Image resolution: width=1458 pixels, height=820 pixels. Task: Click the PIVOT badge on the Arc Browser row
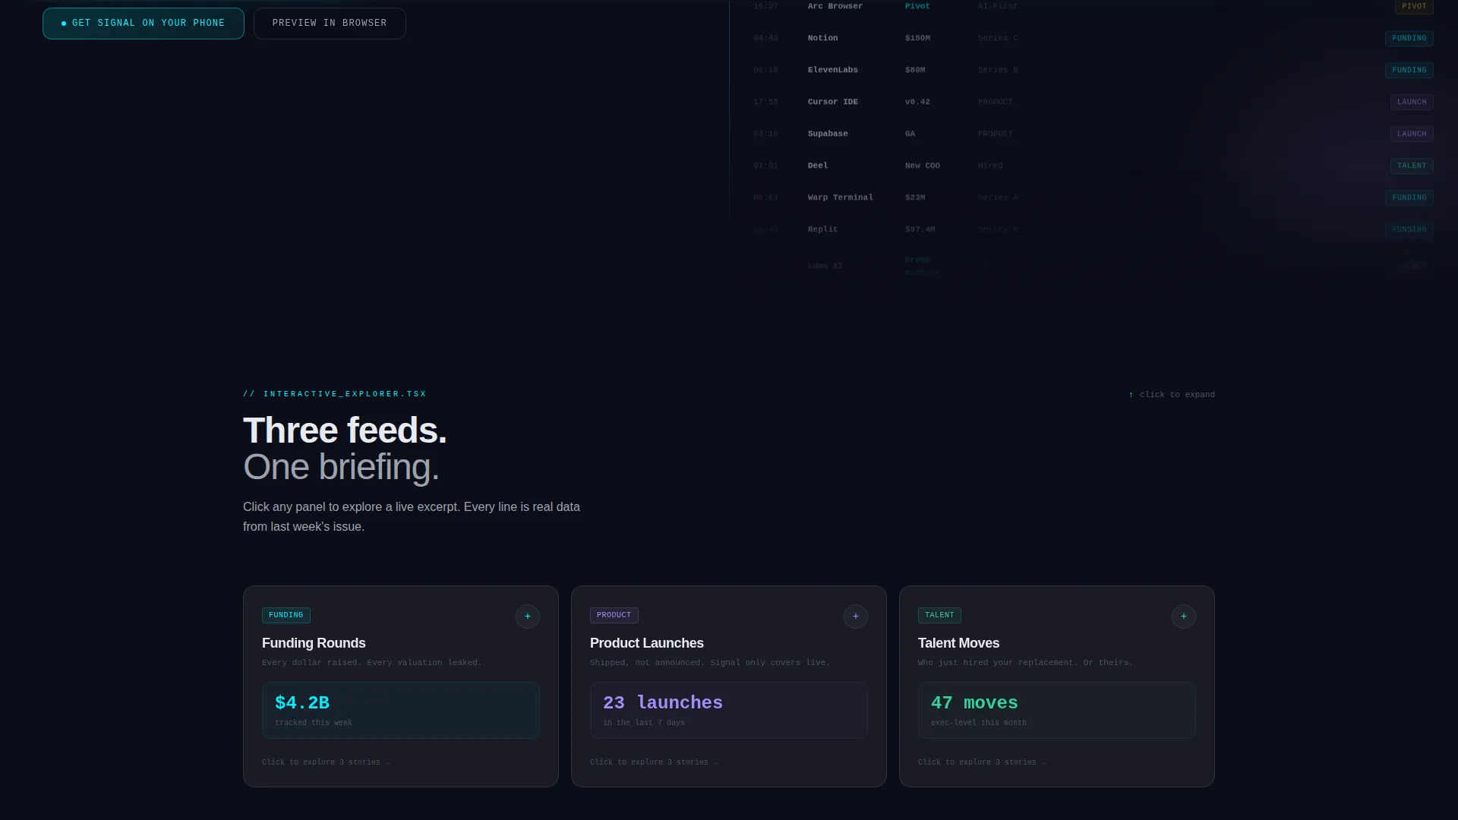click(1414, 6)
